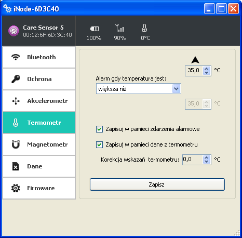
Task: Click the Zapisz save button
Action: (157, 184)
